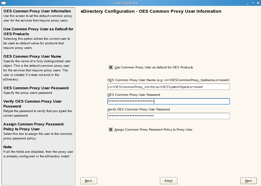Toggle Assign Common Proxy Password Policy checkbox
This screenshot has height=186, width=261.
(111, 130)
